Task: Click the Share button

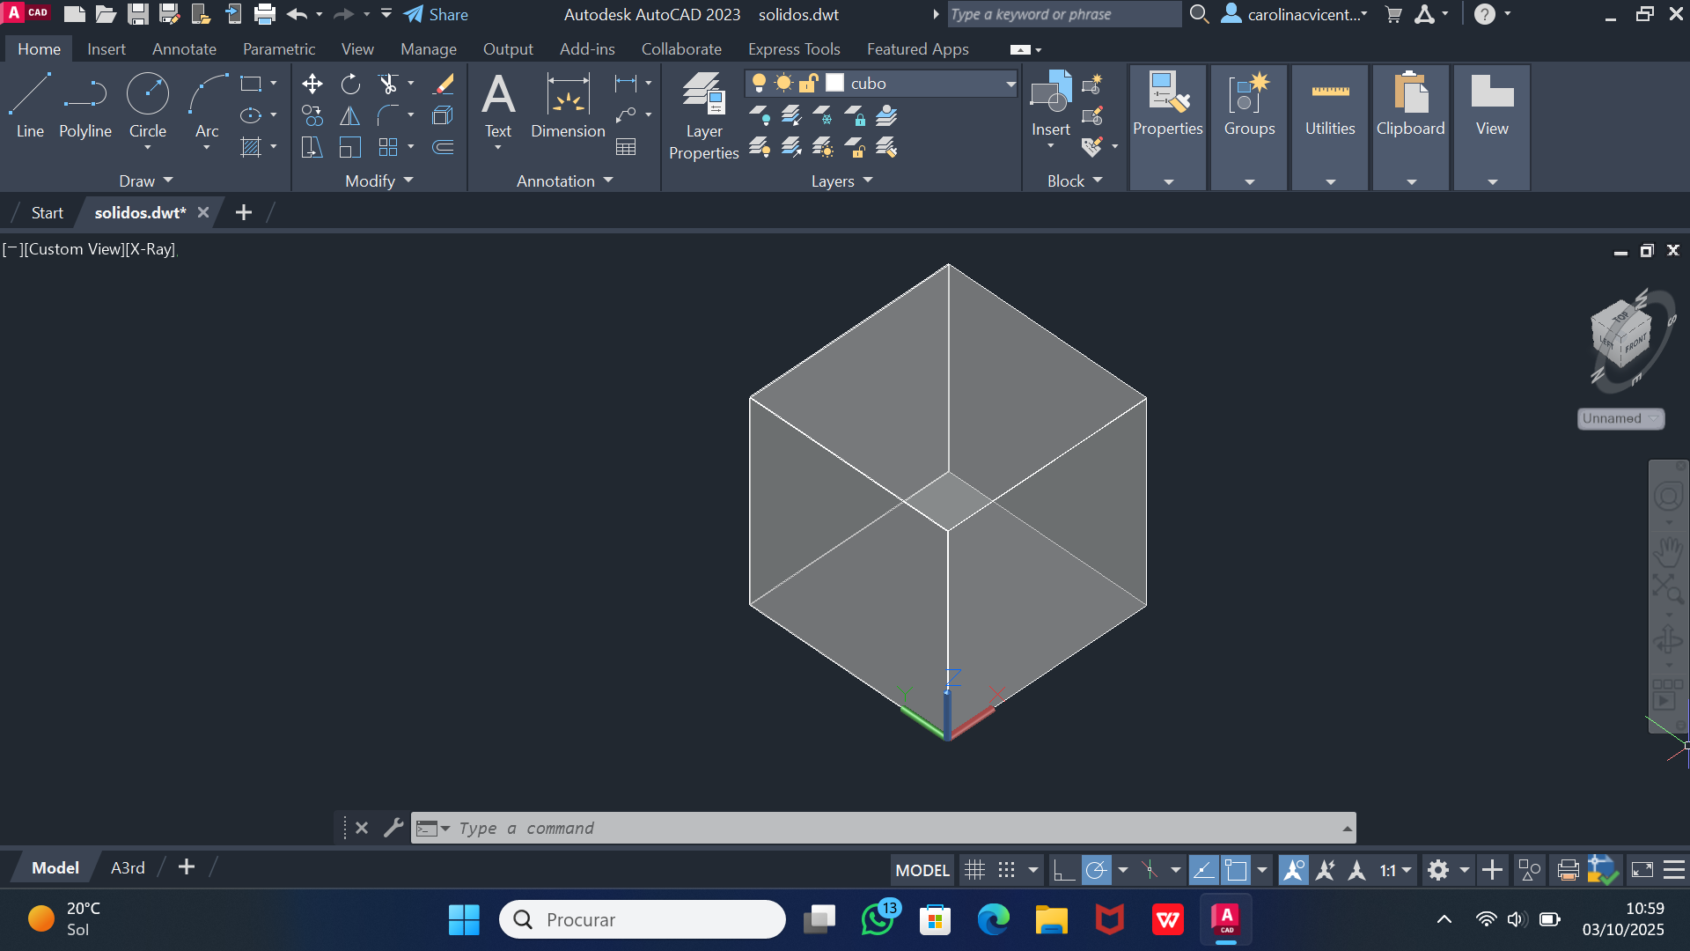Action: (437, 14)
